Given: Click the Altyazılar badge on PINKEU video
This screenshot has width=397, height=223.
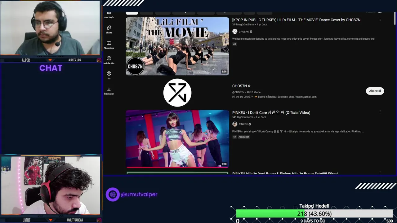Looking at the screenshot, I should tap(244, 137).
